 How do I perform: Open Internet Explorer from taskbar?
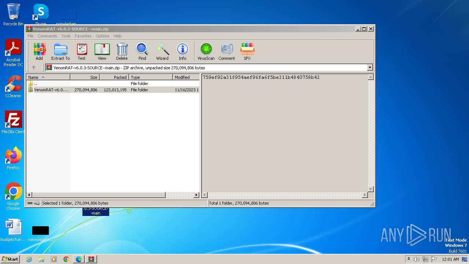point(29,259)
